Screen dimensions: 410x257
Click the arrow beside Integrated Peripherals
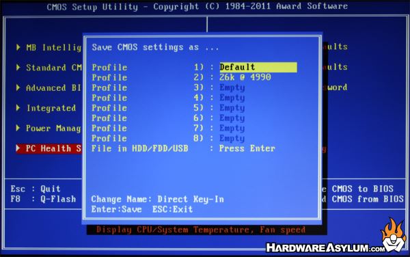pyautogui.click(x=18, y=108)
